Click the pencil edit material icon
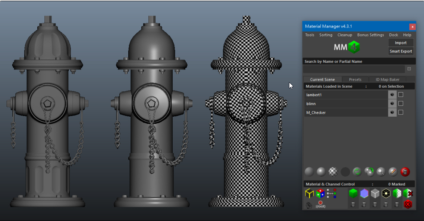This screenshot has width=424, height=221. [393, 172]
